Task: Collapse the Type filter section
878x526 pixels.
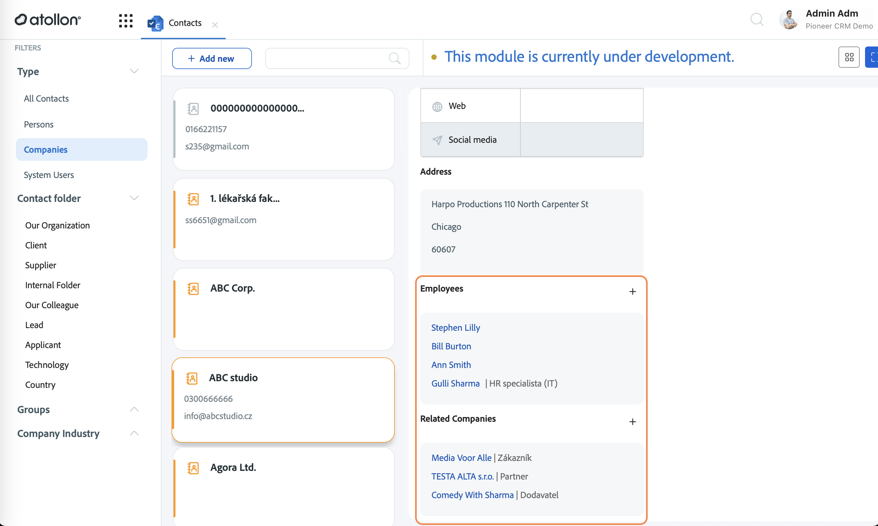Action: (x=134, y=71)
